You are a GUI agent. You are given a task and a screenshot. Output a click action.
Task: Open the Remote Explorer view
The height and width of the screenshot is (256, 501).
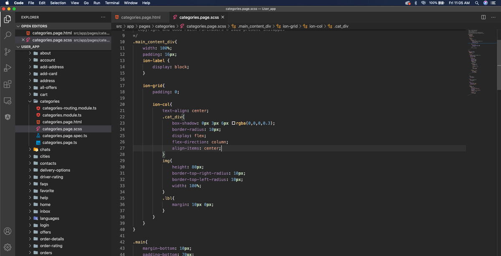coord(8,100)
